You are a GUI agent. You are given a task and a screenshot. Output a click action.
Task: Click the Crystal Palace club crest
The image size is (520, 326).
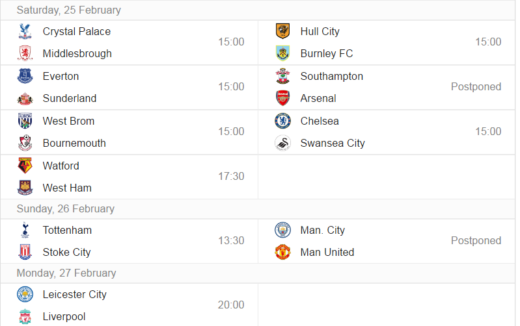pyautogui.click(x=25, y=31)
